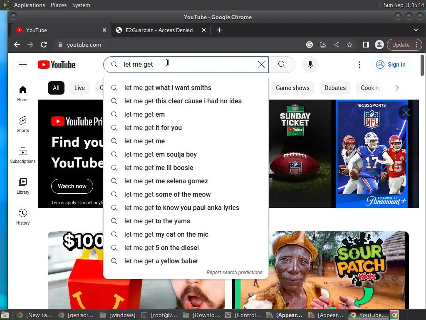Image resolution: width=426 pixels, height=320 pixels.
Task: Switch to [root@v... terminal in taskbar
Action: point(160,315)
